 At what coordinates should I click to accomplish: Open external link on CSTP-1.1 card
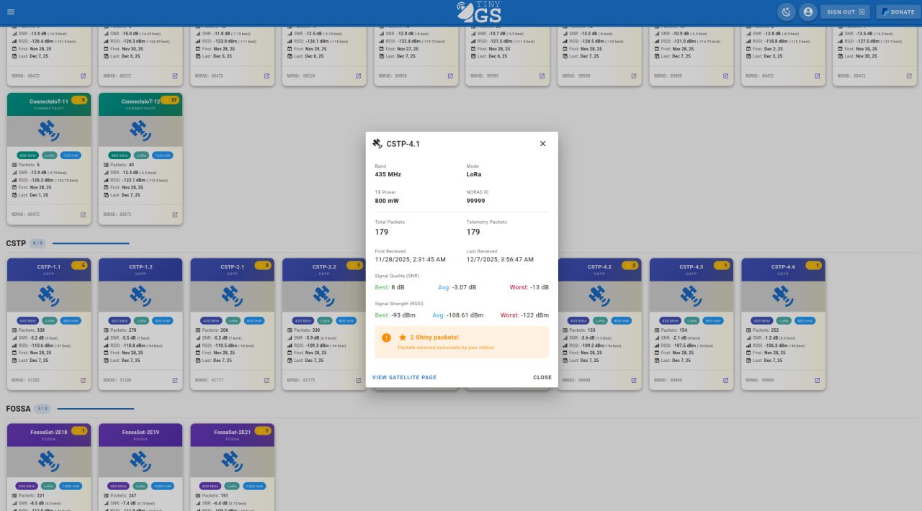coord(83,380)
